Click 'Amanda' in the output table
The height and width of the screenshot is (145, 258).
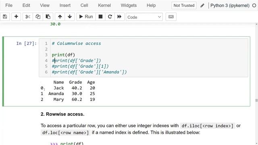[x=56, y=93]
